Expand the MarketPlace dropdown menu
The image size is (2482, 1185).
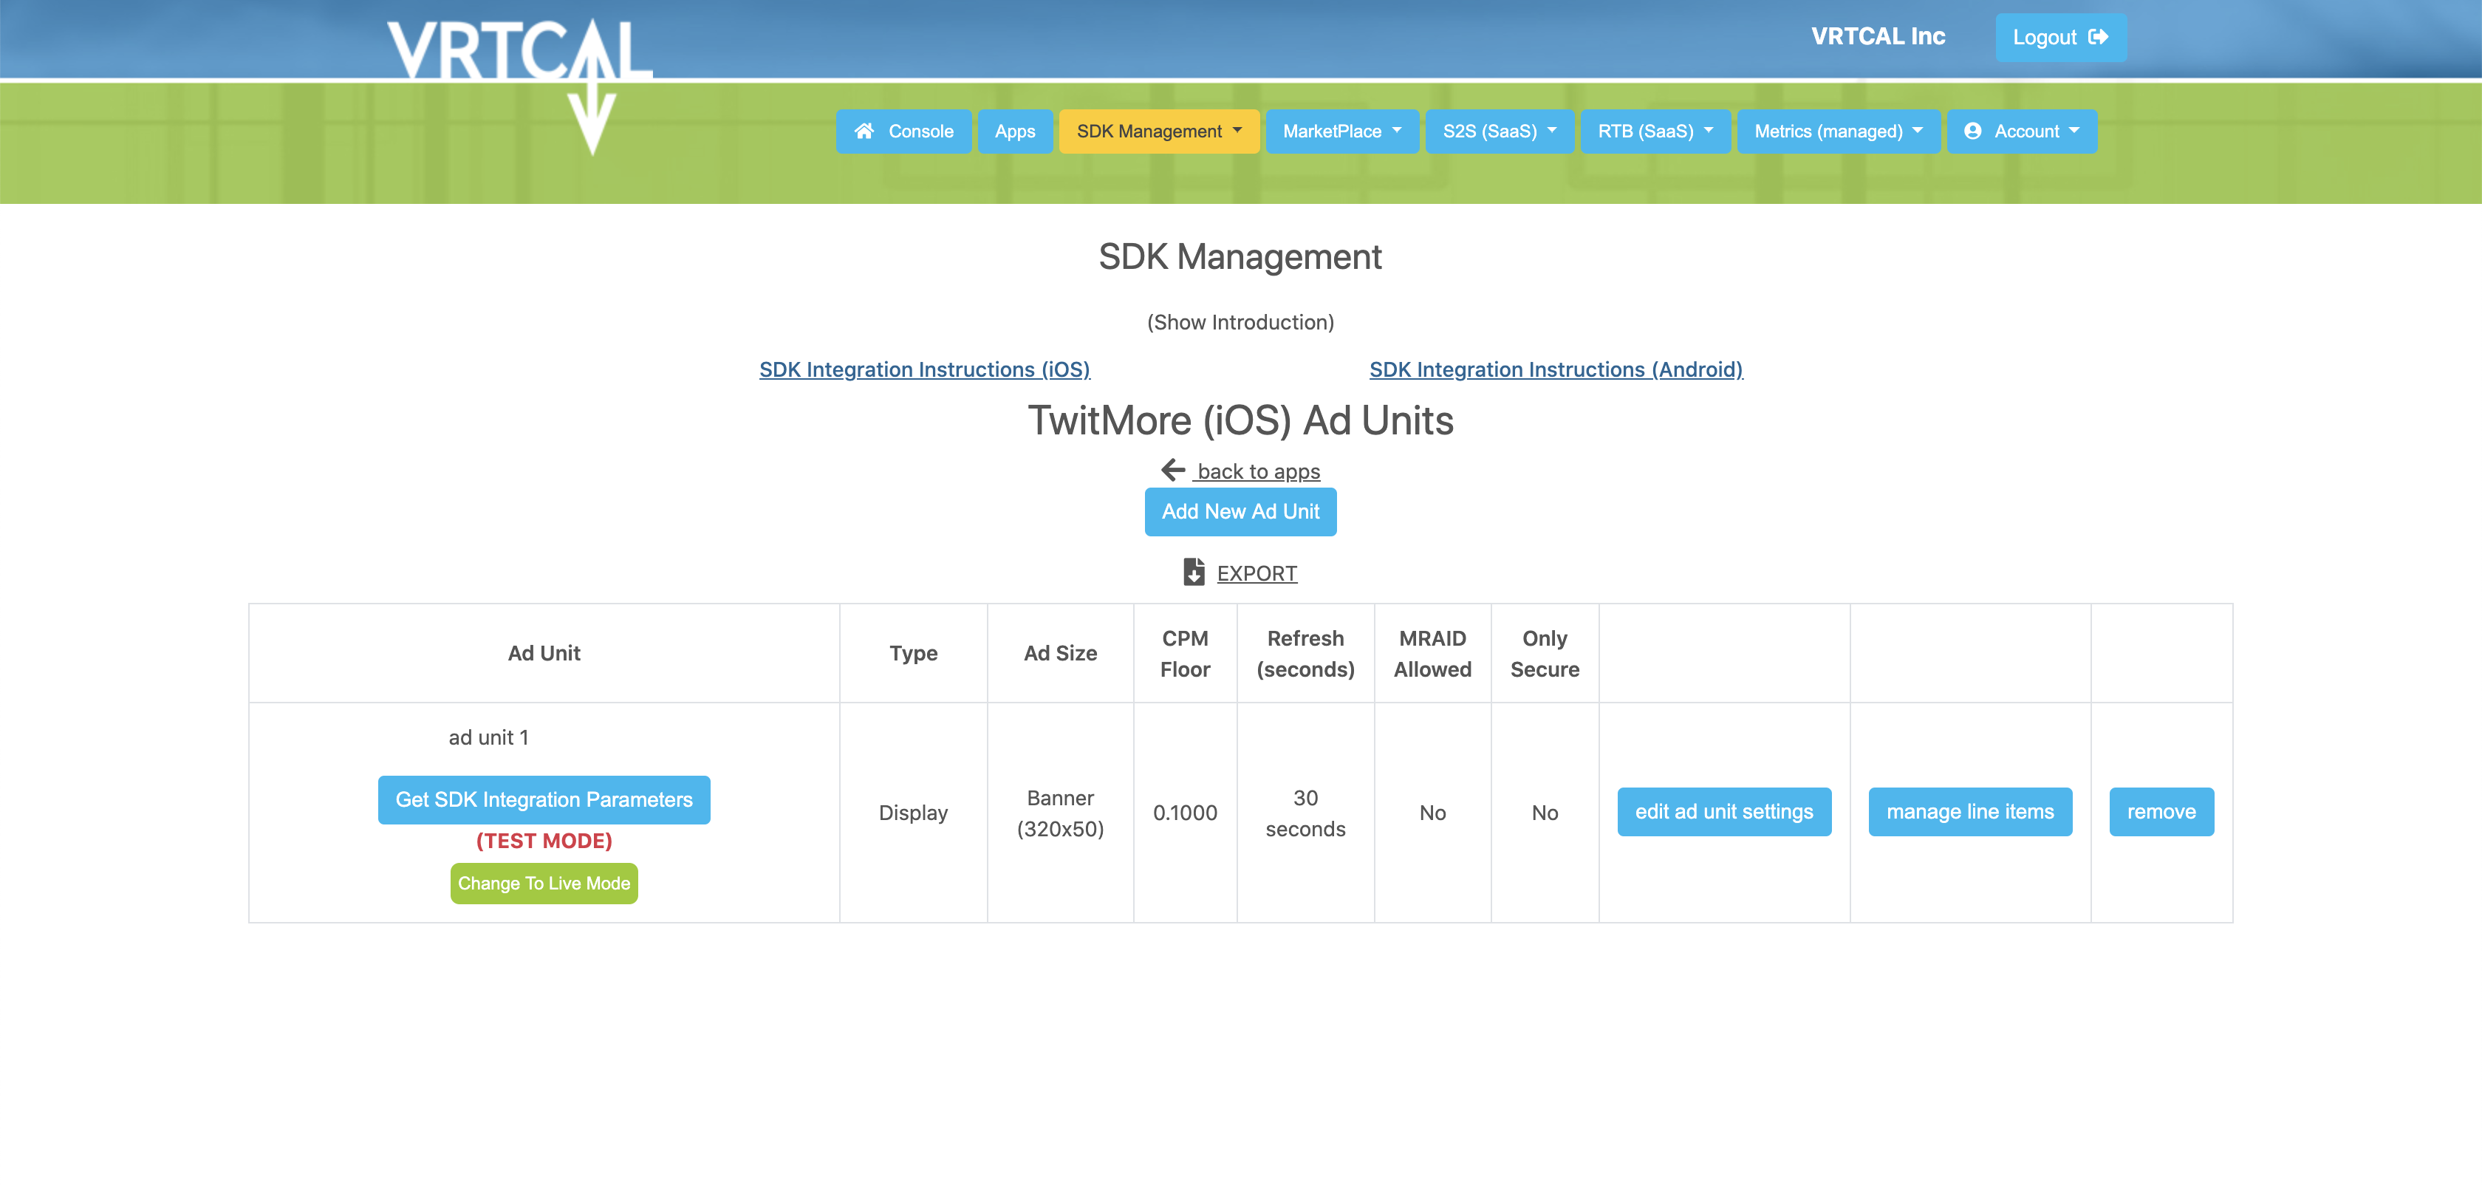1341,131
